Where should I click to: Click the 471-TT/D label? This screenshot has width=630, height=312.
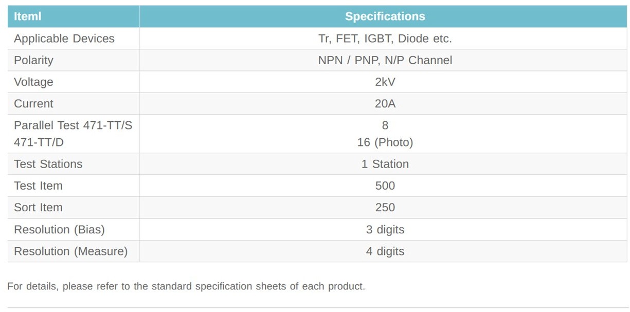pyautogui.click(x=39, y=142)
